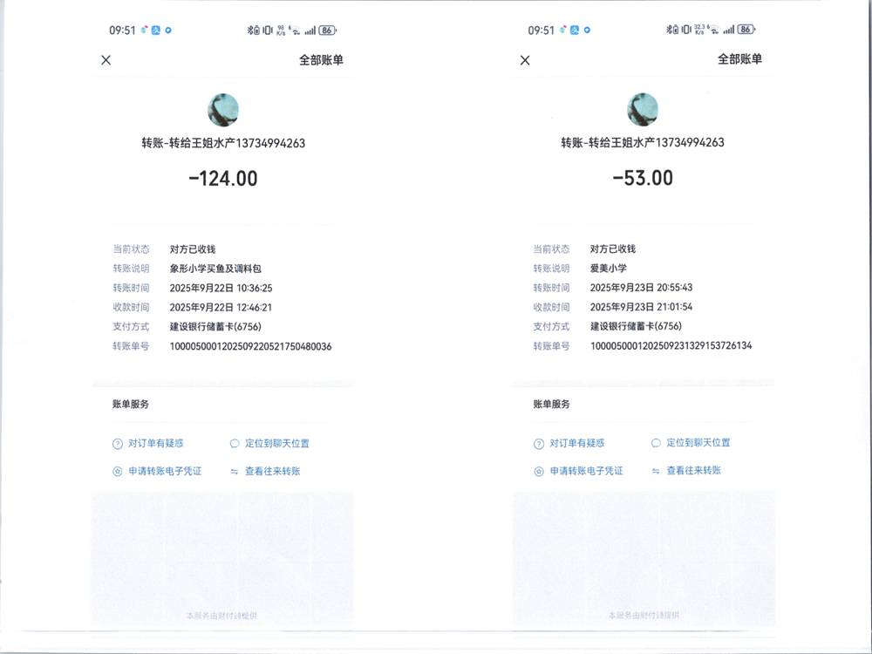
Task: Click the transfer arrows icon in the -53.00 bill
Action: (x=656, y=471)
